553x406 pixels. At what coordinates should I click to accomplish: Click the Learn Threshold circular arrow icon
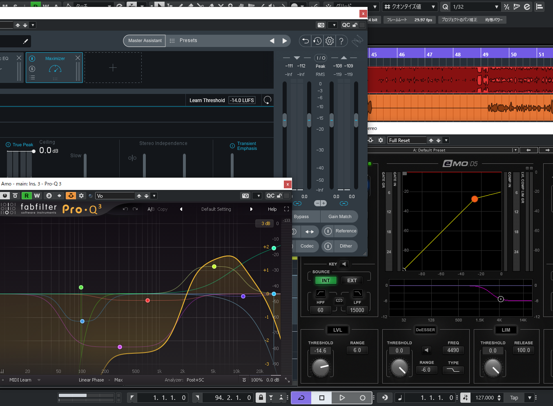[x=268, y=100]
